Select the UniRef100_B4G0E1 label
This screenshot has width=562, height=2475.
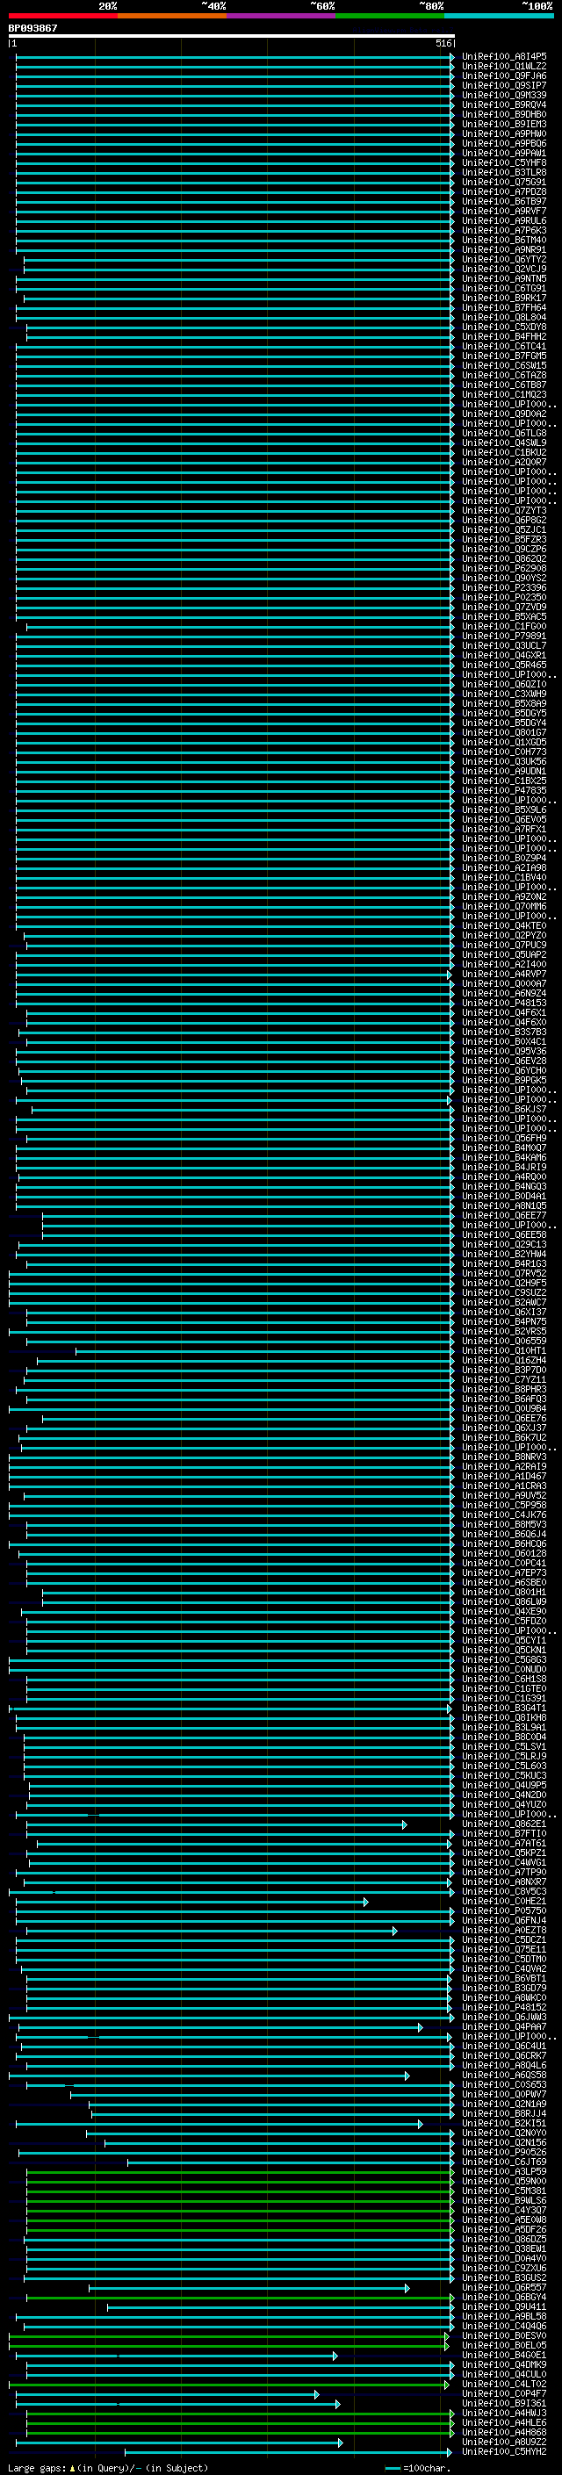pyautogui.click(x=504, y=2355)
